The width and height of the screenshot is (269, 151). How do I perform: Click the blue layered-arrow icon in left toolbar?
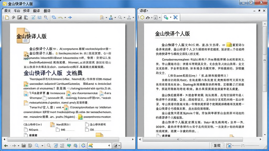coord(54,18)
